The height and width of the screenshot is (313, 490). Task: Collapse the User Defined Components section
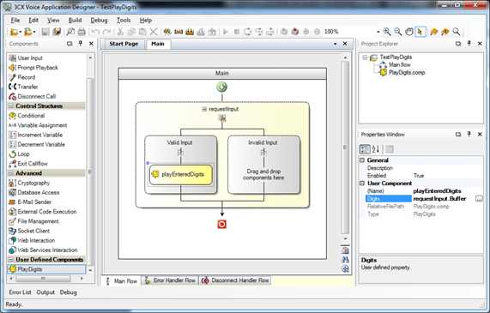tap(11, 259)
